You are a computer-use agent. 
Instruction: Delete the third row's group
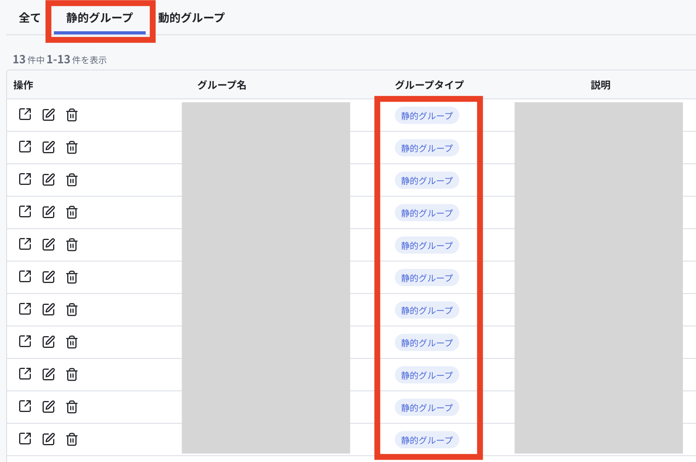72,180
